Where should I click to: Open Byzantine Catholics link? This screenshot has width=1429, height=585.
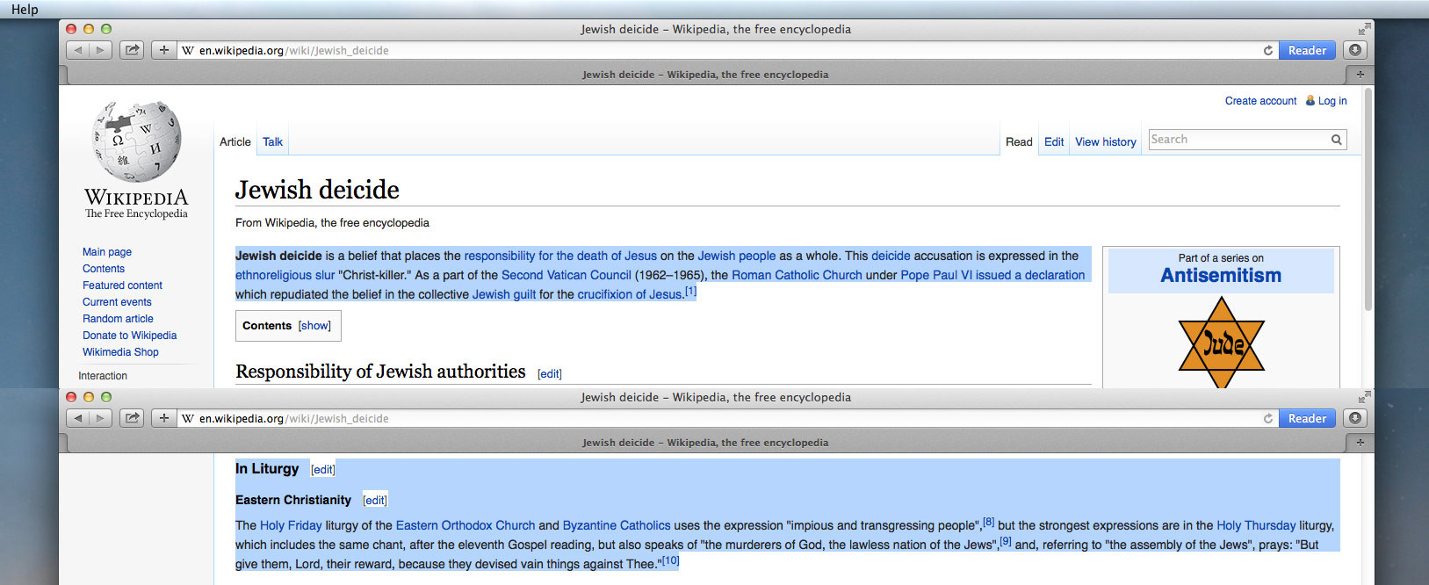(617, 526)
